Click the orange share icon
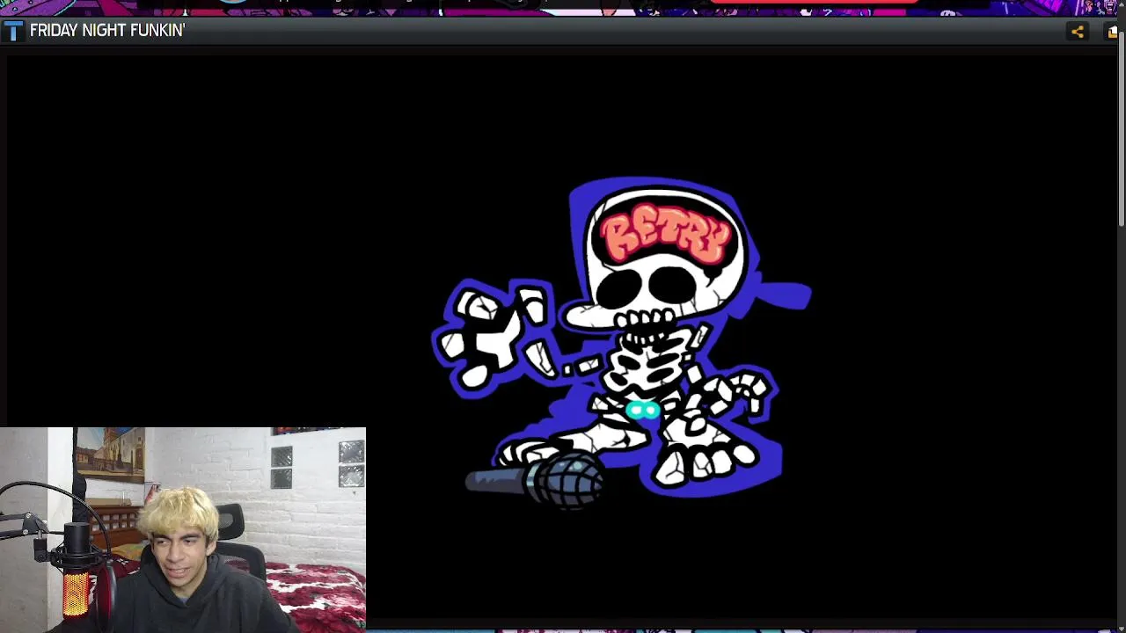 (x=1077, y=32)
